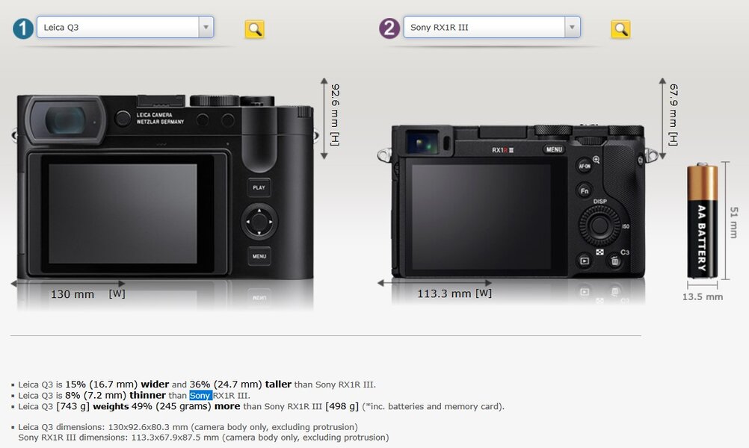Open the Leica Q3 camera selection dropdown
The width and height of the screenshot is (749, 448).
[x=205, y=27]
